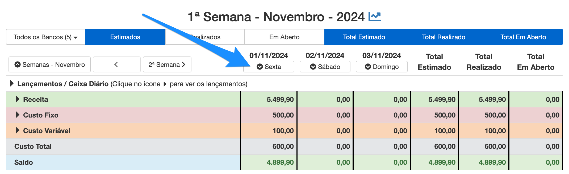Viewport: 569px width, 174px height.
Task: Switch to the Realizados tab
Action: (x=205, y=37)
